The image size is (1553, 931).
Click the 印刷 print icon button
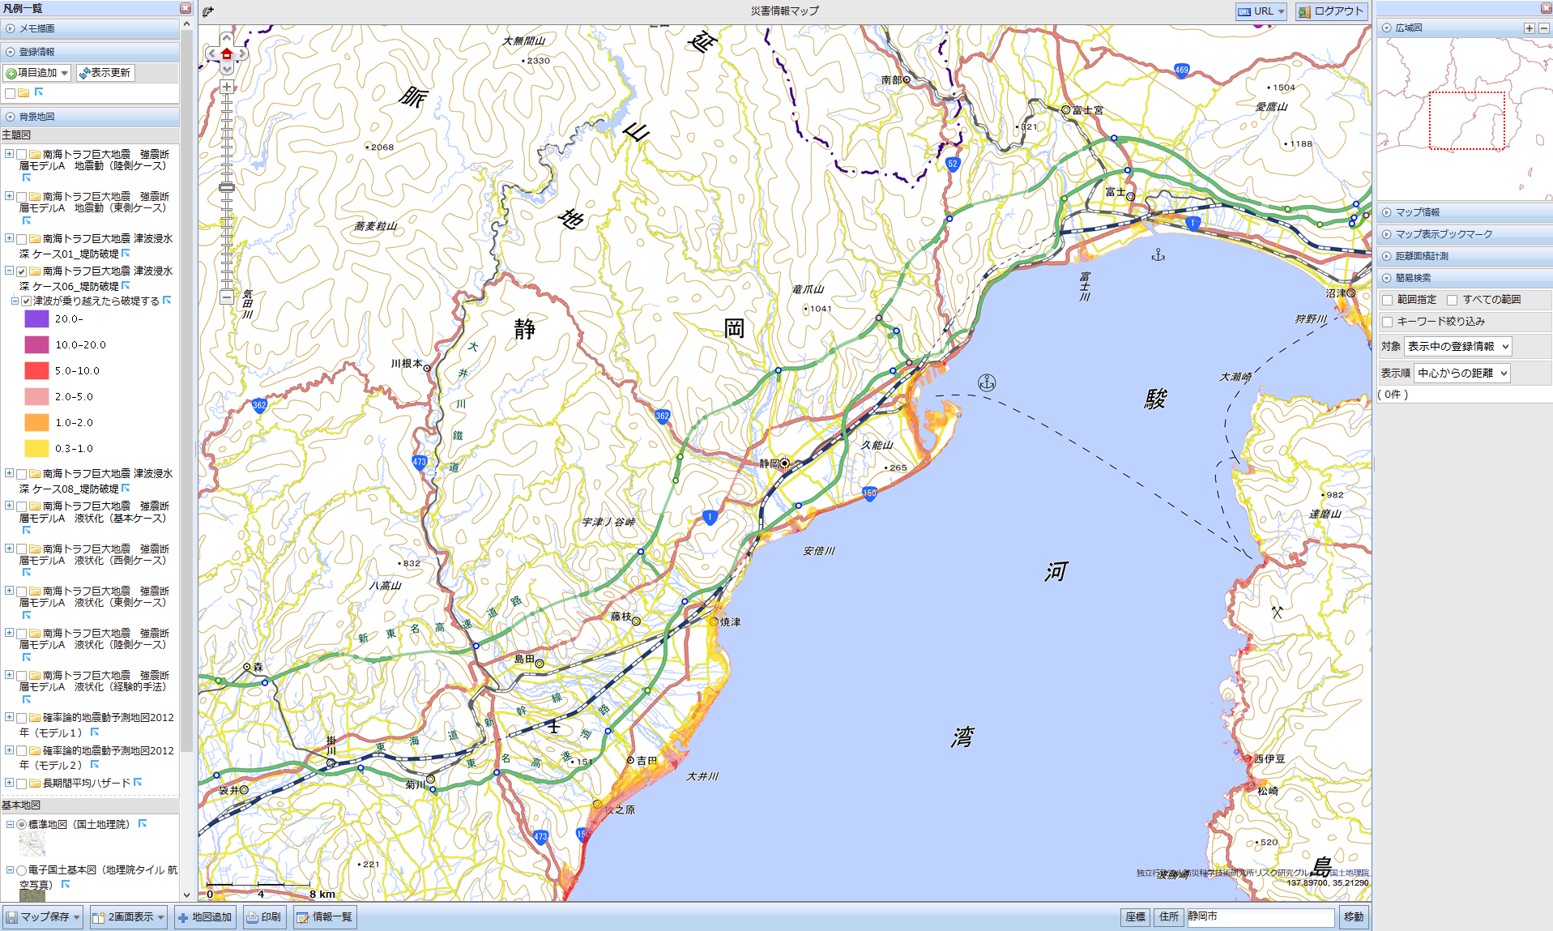click(264, 917)
